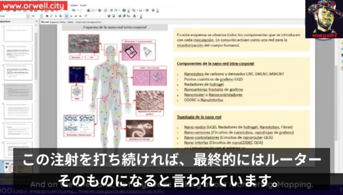
Task: Open the Paragraph formatting dialog icon
Action: tap(124, 16)
